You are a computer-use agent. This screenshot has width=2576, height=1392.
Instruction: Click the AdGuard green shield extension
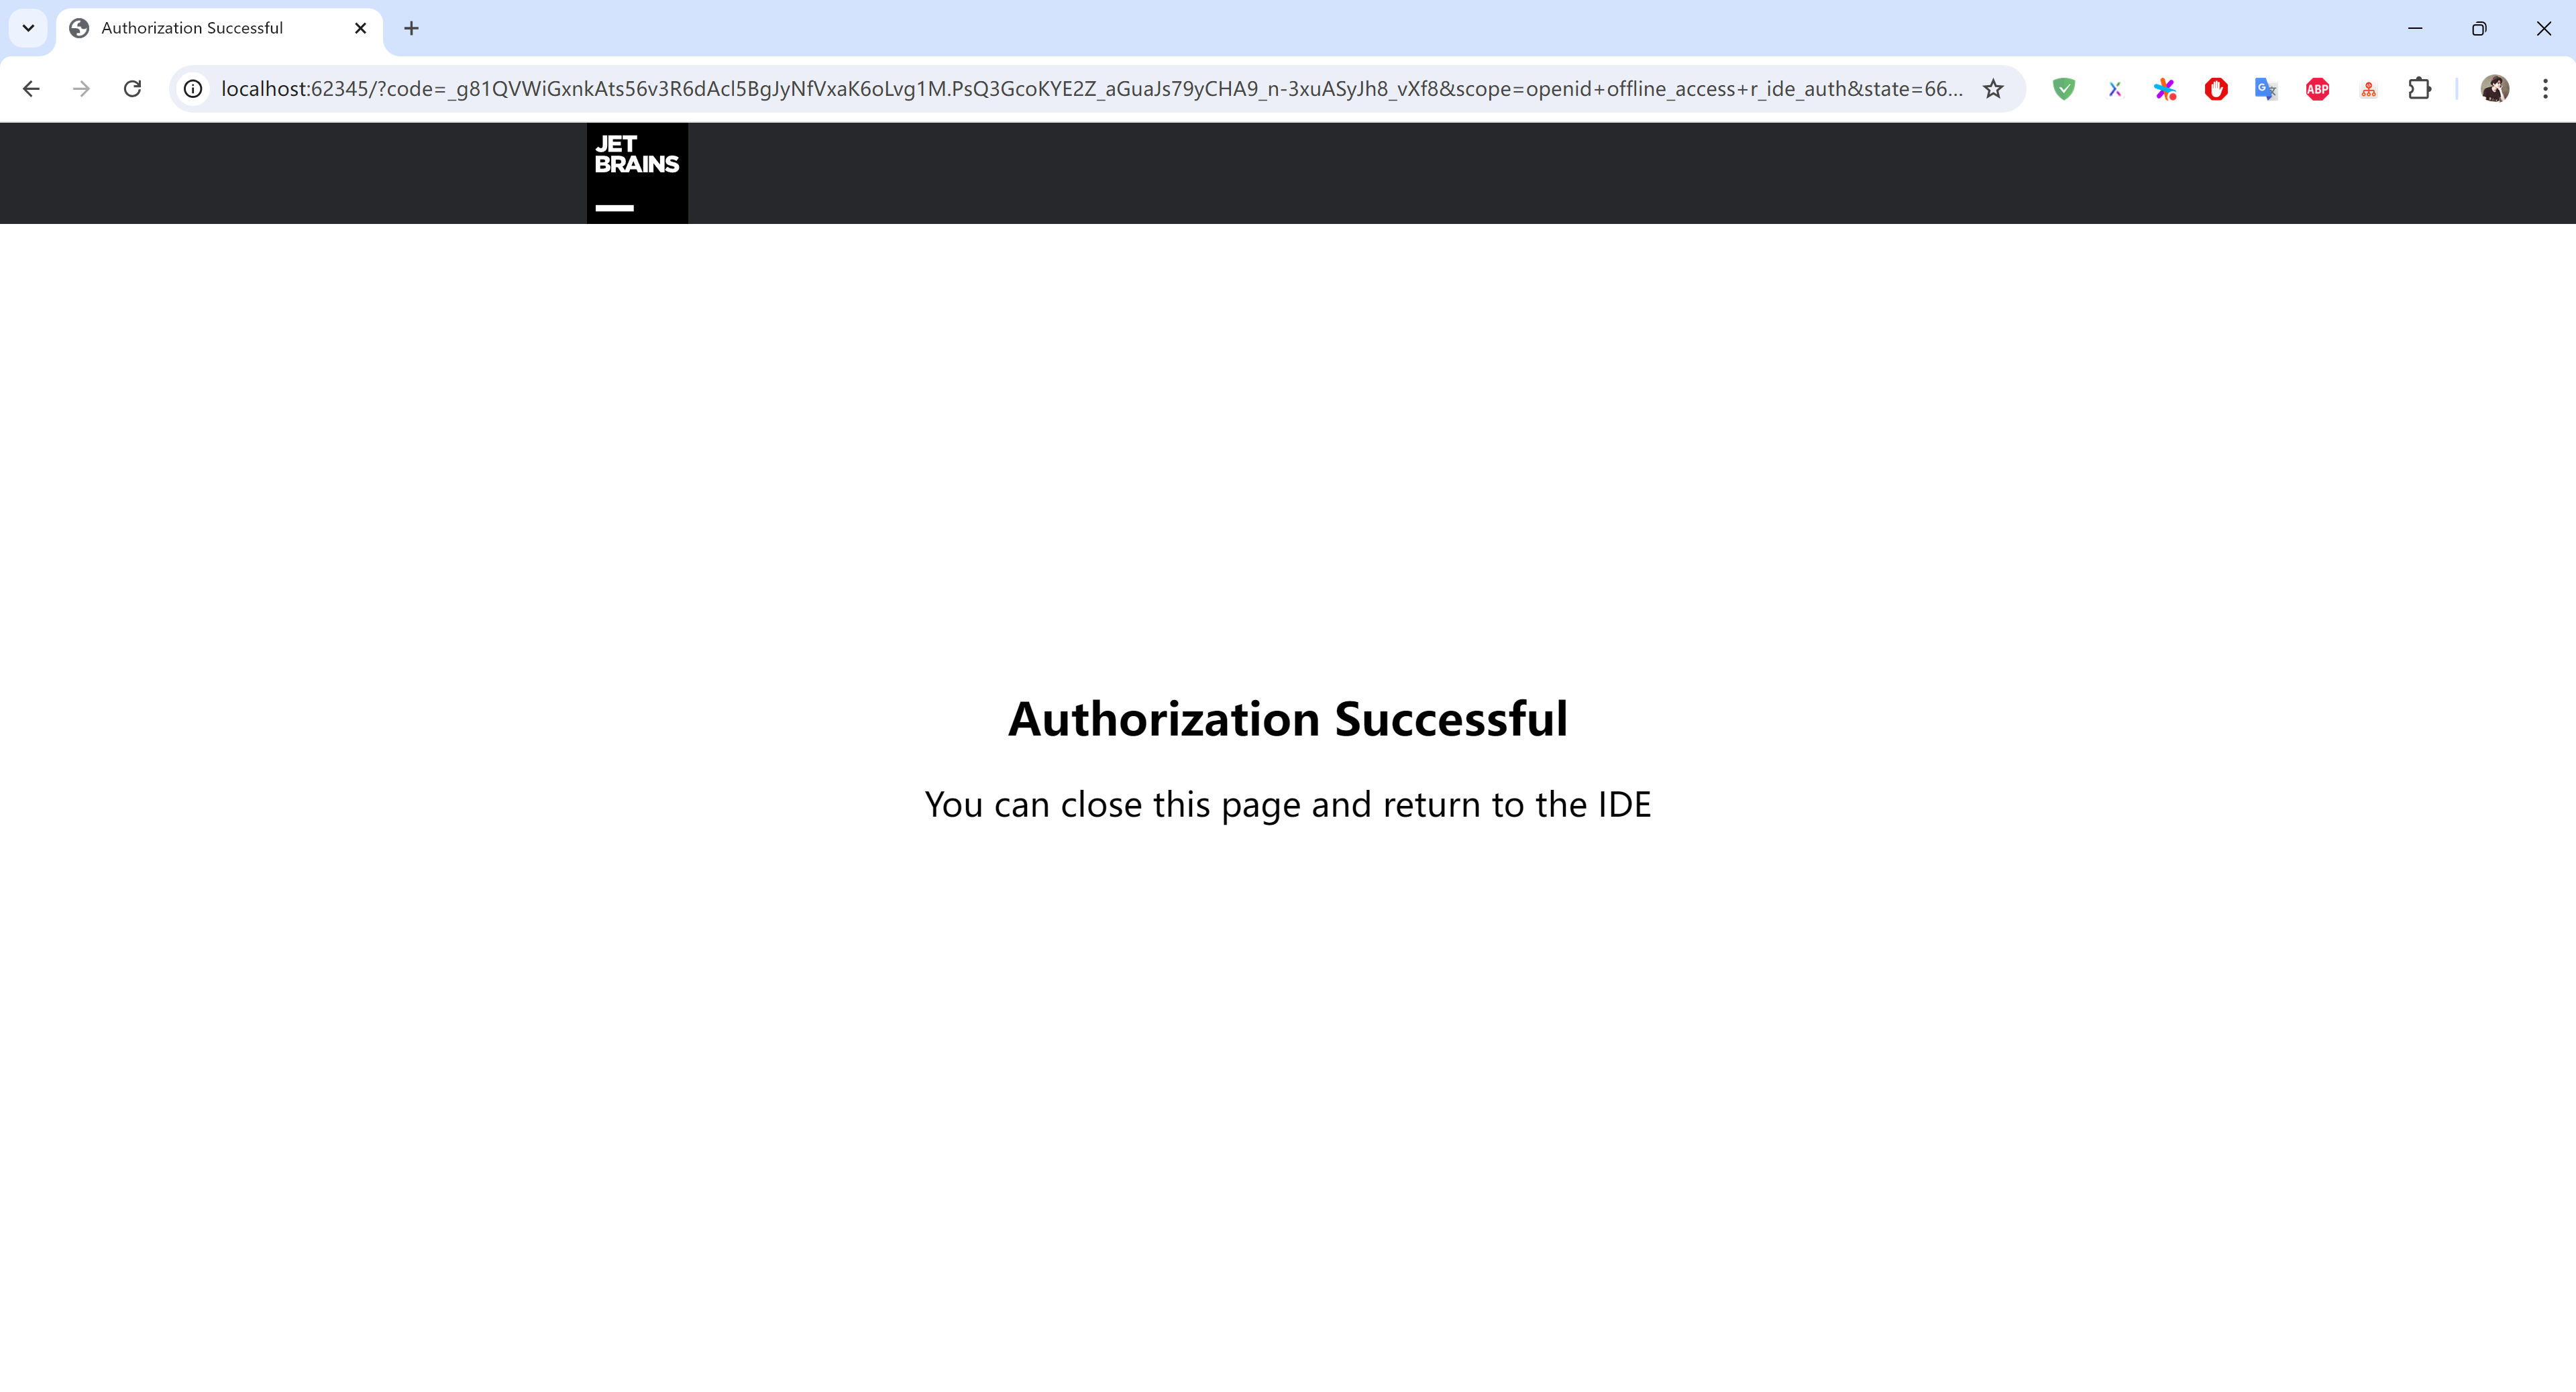(x=2063, y=89)
